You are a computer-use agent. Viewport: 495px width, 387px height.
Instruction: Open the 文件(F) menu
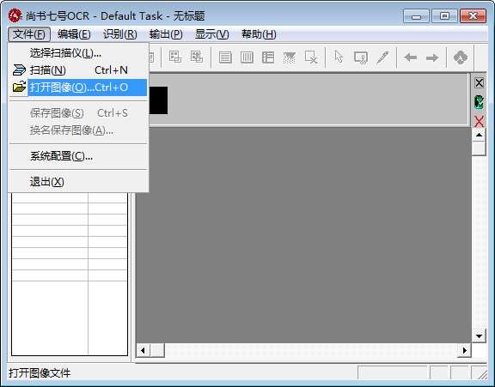click(x=29, y=34)
